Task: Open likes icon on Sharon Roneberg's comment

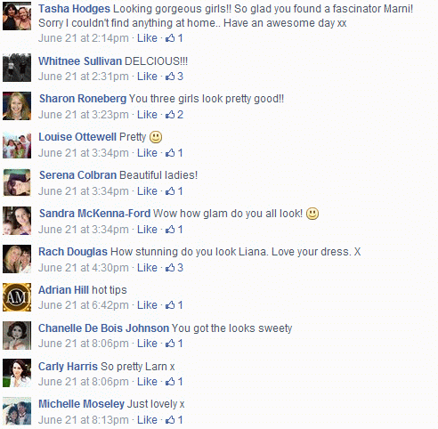Action: [x=170, y=115]
